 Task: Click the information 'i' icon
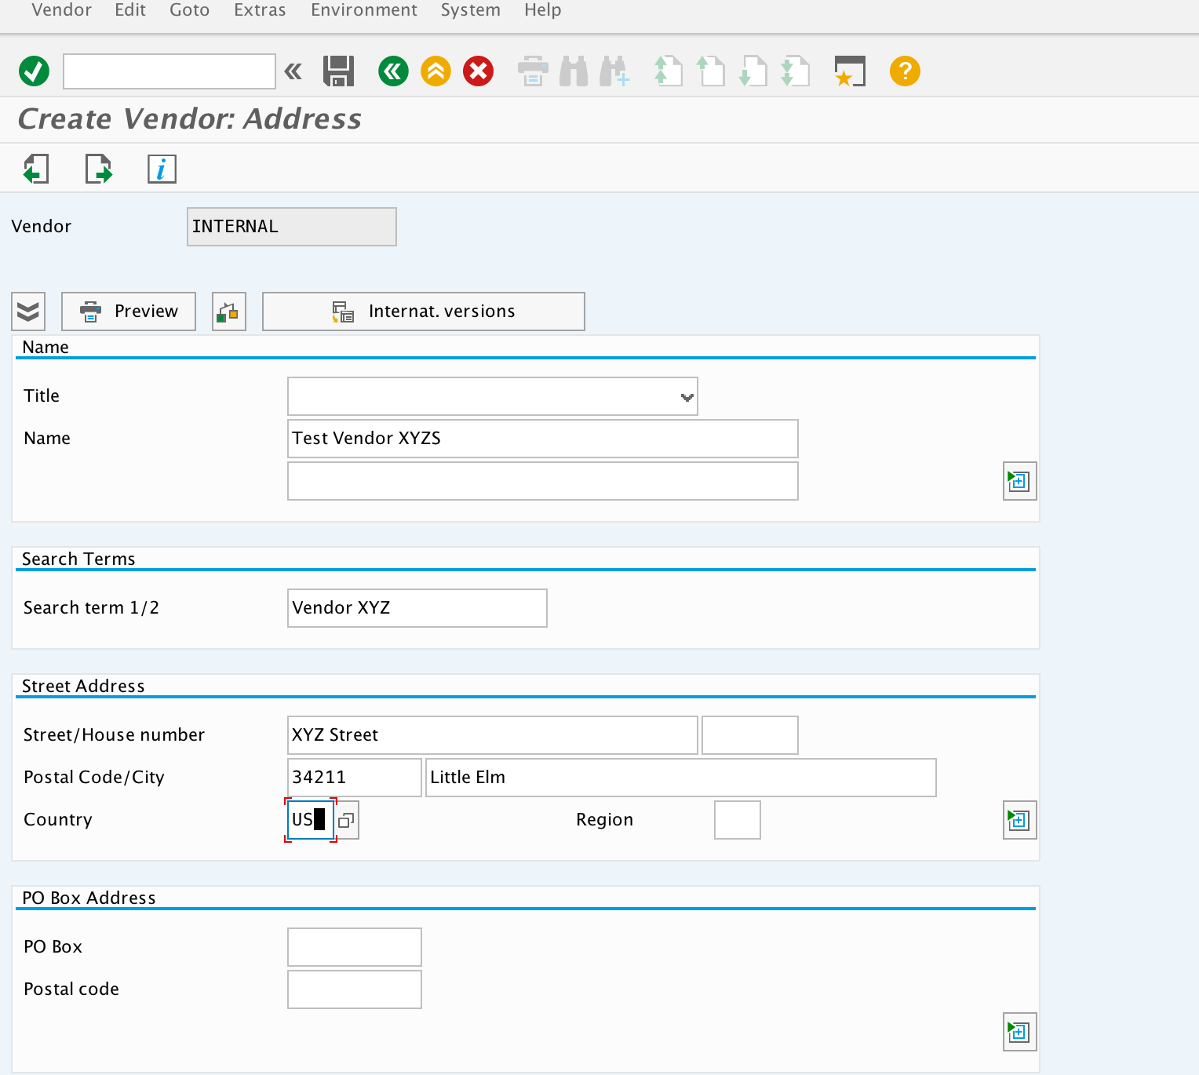[x=162, y=169]
